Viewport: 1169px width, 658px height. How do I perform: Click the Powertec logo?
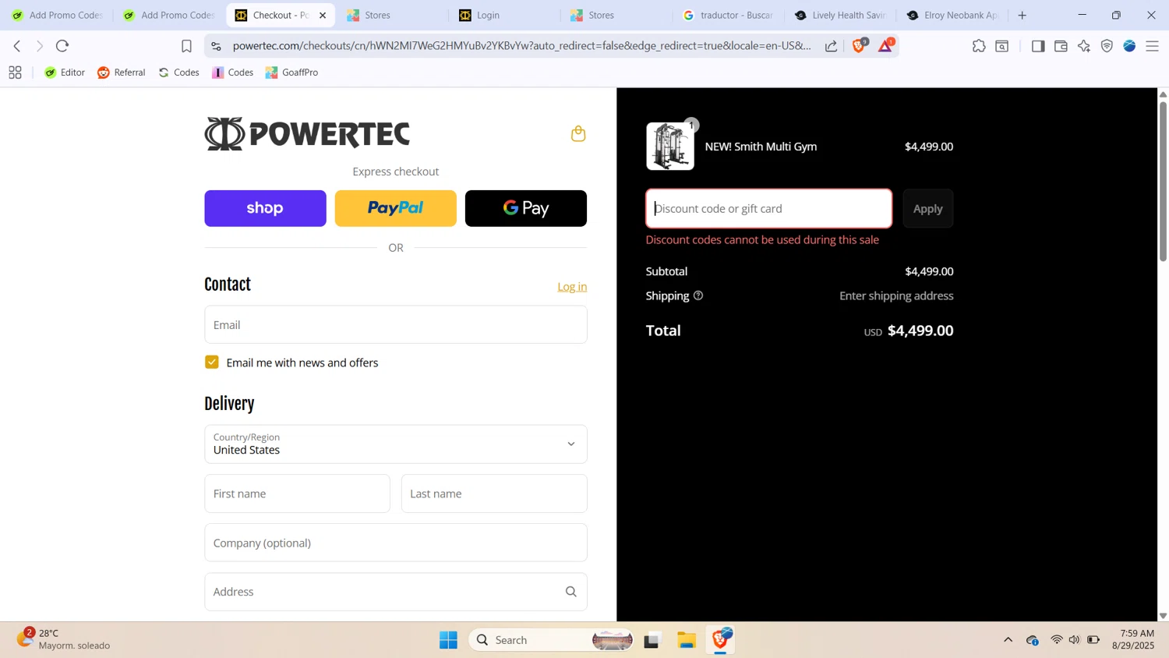pos(307,133)
